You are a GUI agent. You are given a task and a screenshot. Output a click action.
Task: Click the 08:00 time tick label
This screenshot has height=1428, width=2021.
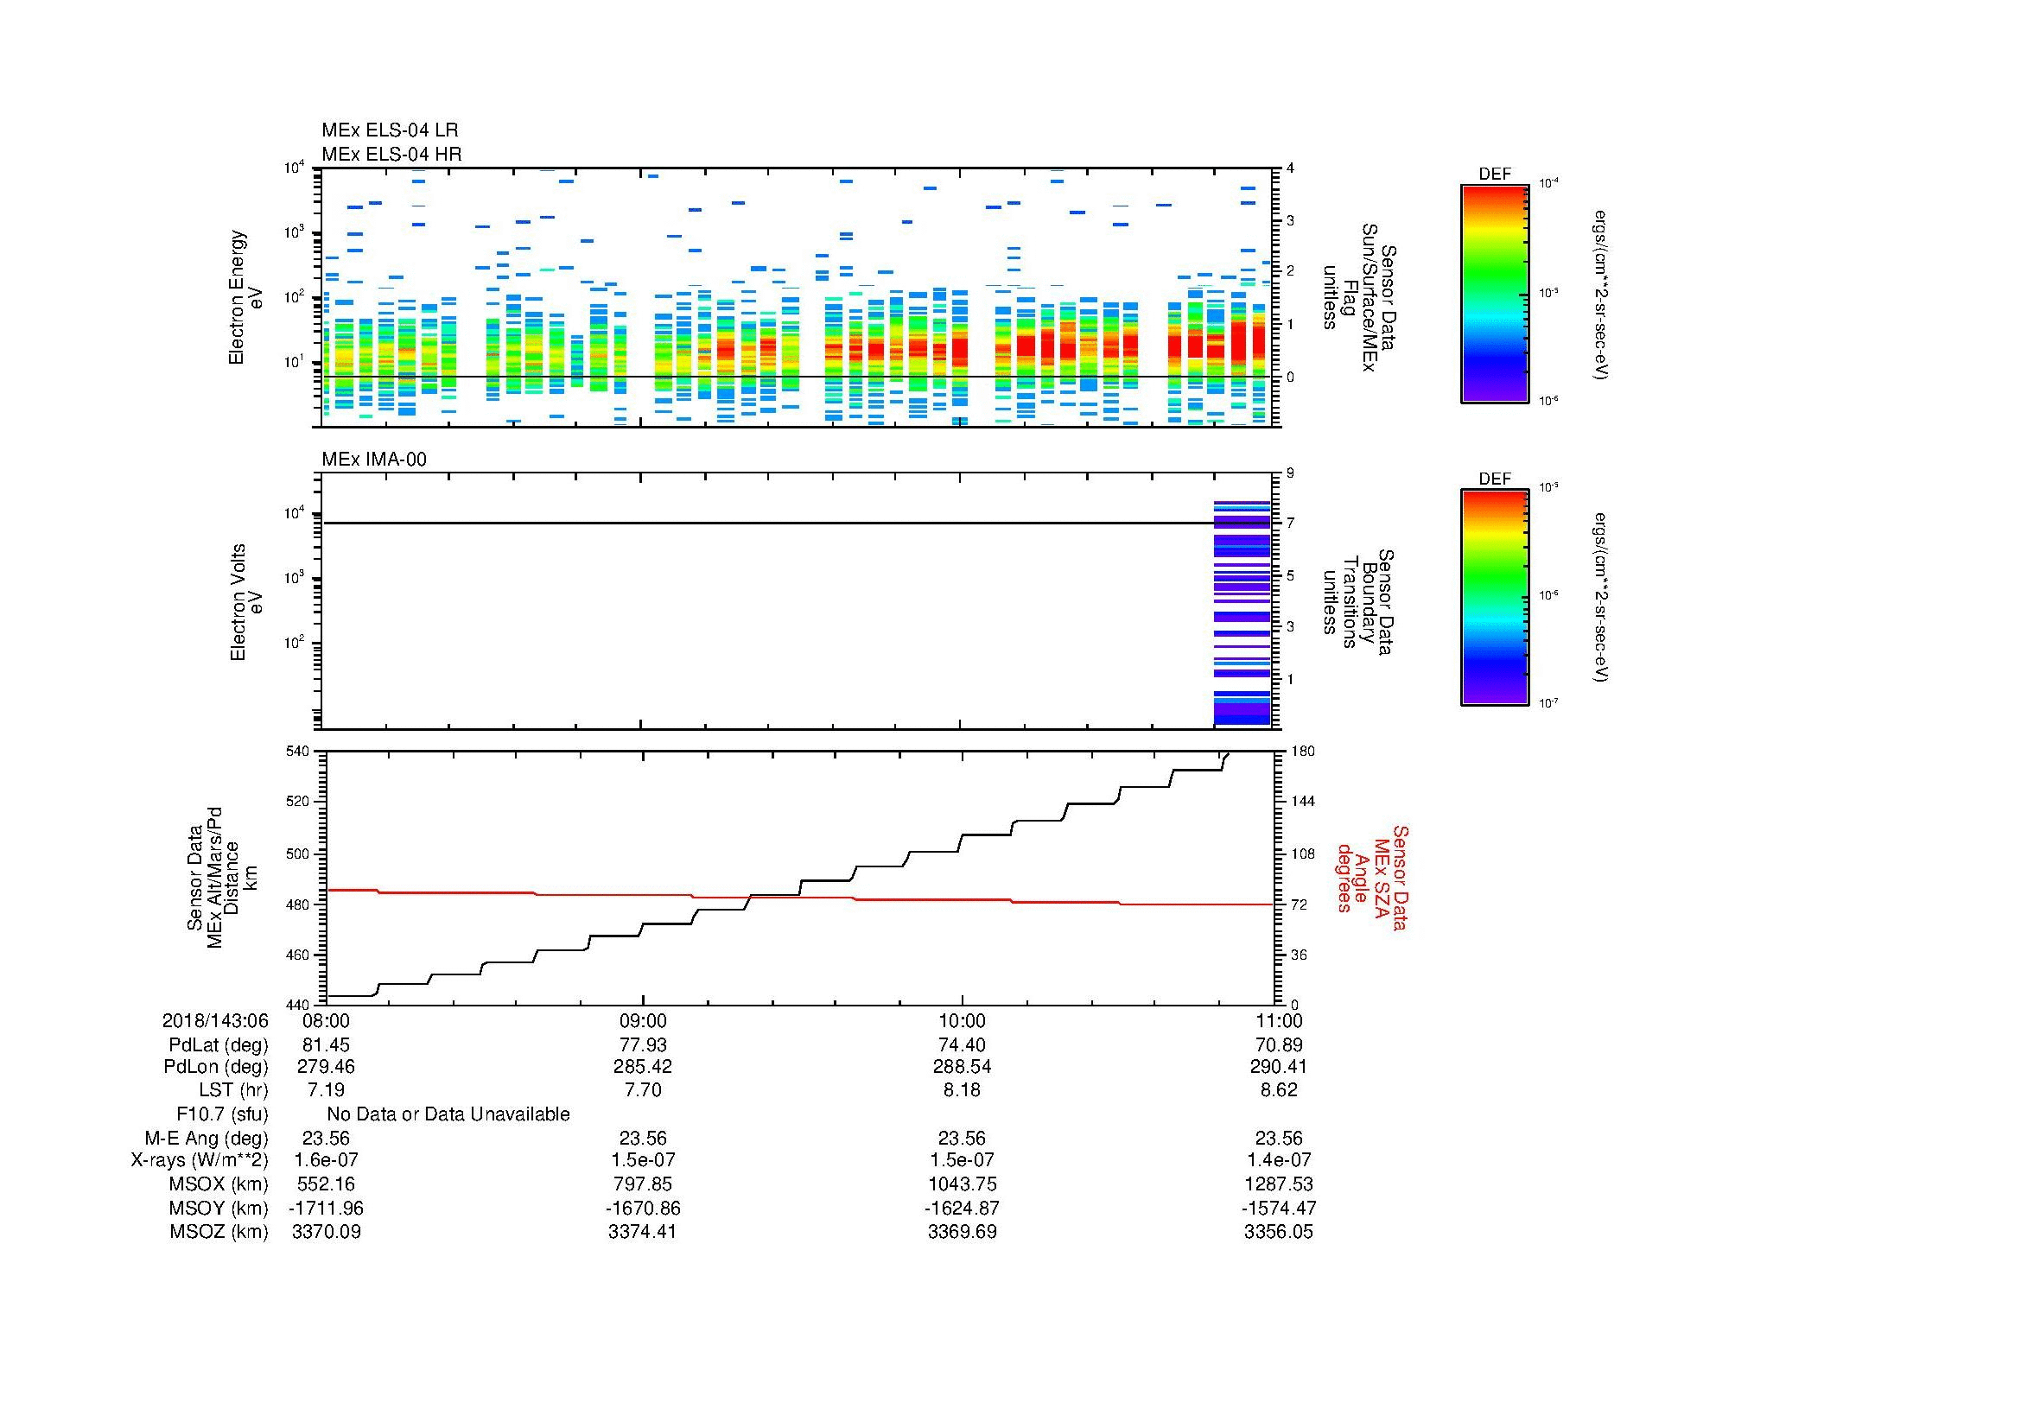(326, 1020)
